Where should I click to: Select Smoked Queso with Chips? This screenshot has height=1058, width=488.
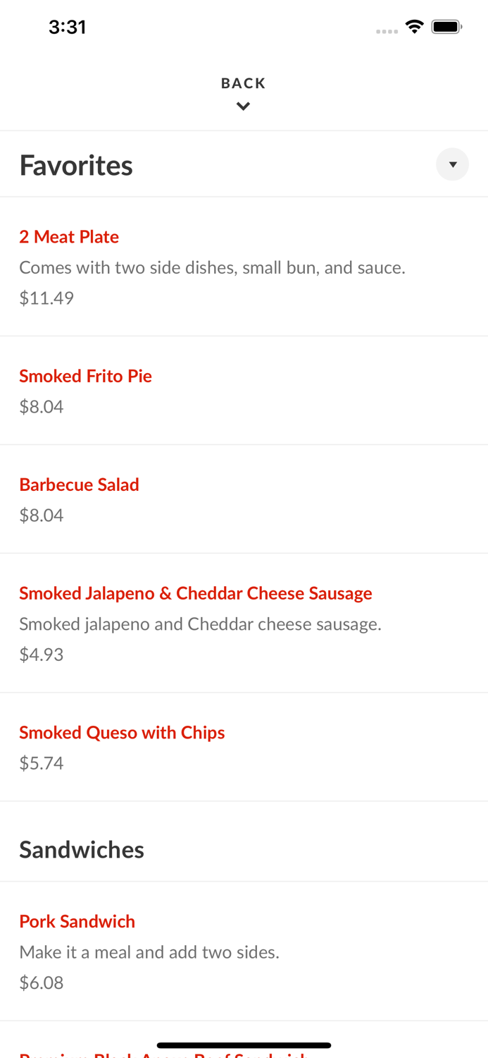pos(123,733)
